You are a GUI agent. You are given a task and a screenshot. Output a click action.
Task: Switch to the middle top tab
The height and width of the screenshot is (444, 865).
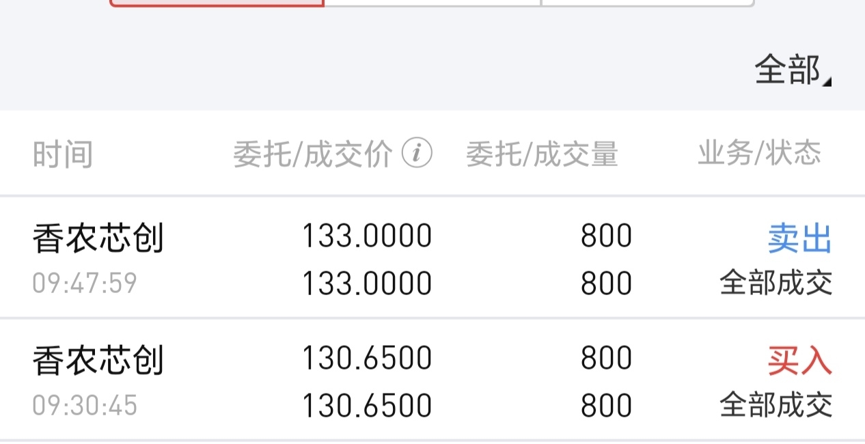pos(432,3)
